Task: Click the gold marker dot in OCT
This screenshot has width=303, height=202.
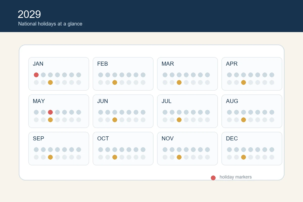Action: (115, 157)
